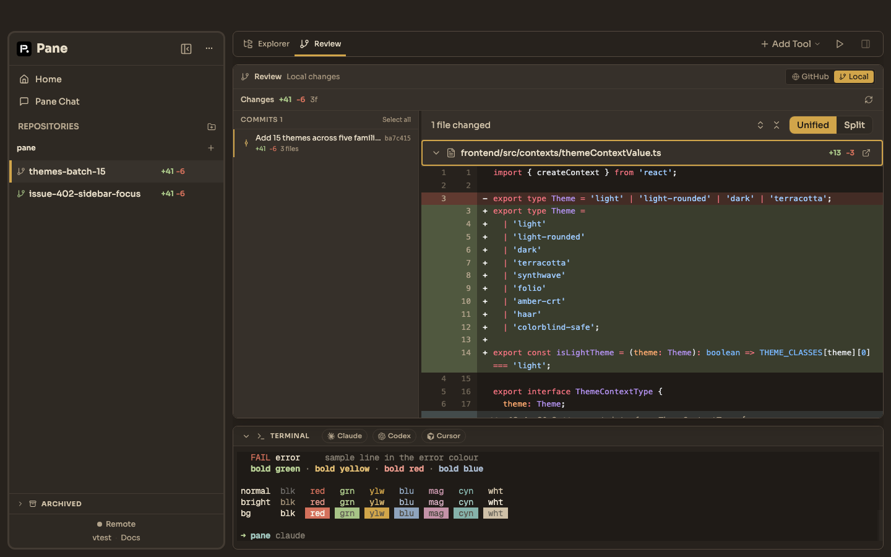This screenshot has width=891, height=557.
Task: Click the themeContextValue.ts file icon
Action: pyautogui.click(x=451, y=153)
